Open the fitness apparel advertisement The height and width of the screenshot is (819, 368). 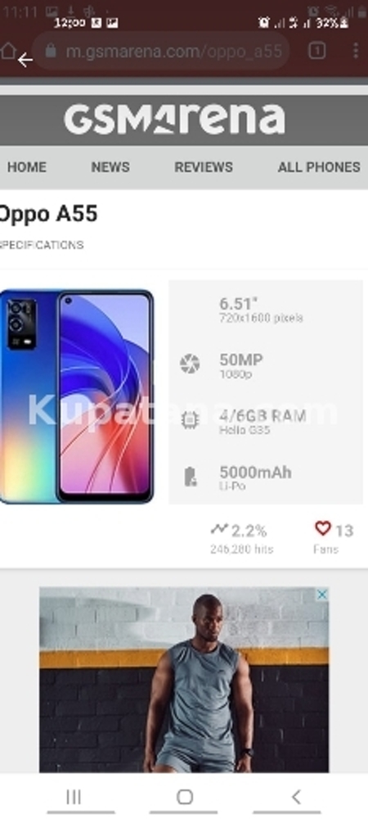[x=184, y=680]
